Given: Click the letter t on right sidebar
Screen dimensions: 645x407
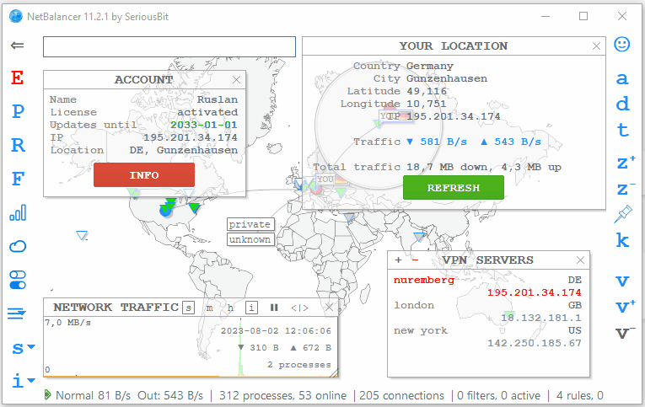Looking at the screenshot, I should (623, 130).
